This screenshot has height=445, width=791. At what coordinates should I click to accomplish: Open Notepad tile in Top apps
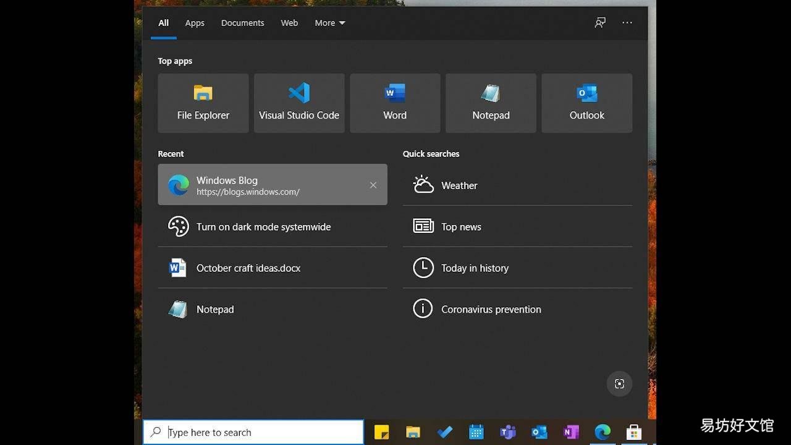pyautogui.click(x=491, y=103)
